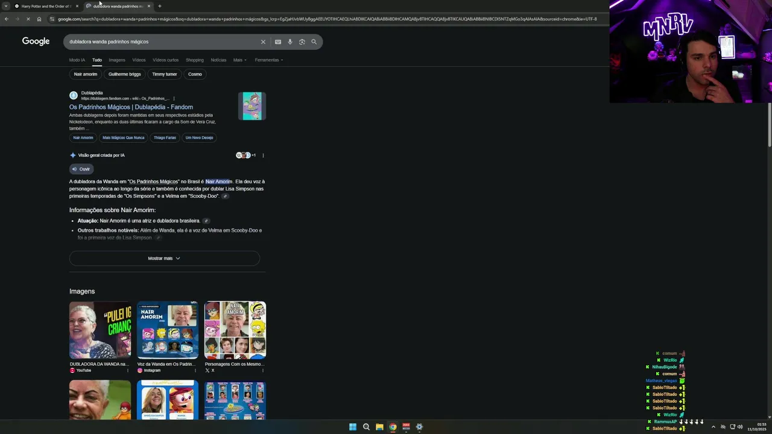
Task: Open Windows taskbar search
Action: pos(366,427)
